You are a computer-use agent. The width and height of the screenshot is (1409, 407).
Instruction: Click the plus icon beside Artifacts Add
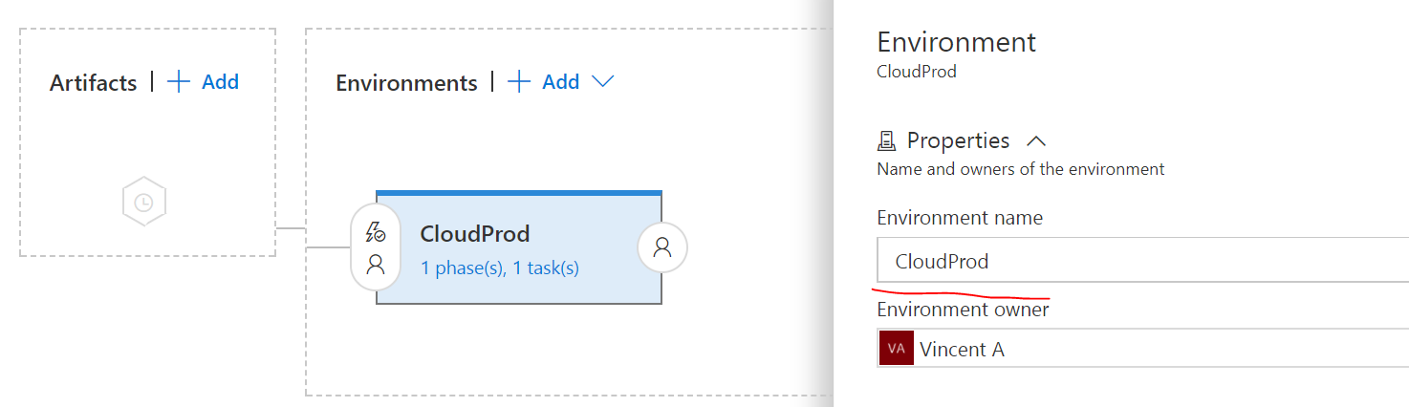(x=179, y=82)
